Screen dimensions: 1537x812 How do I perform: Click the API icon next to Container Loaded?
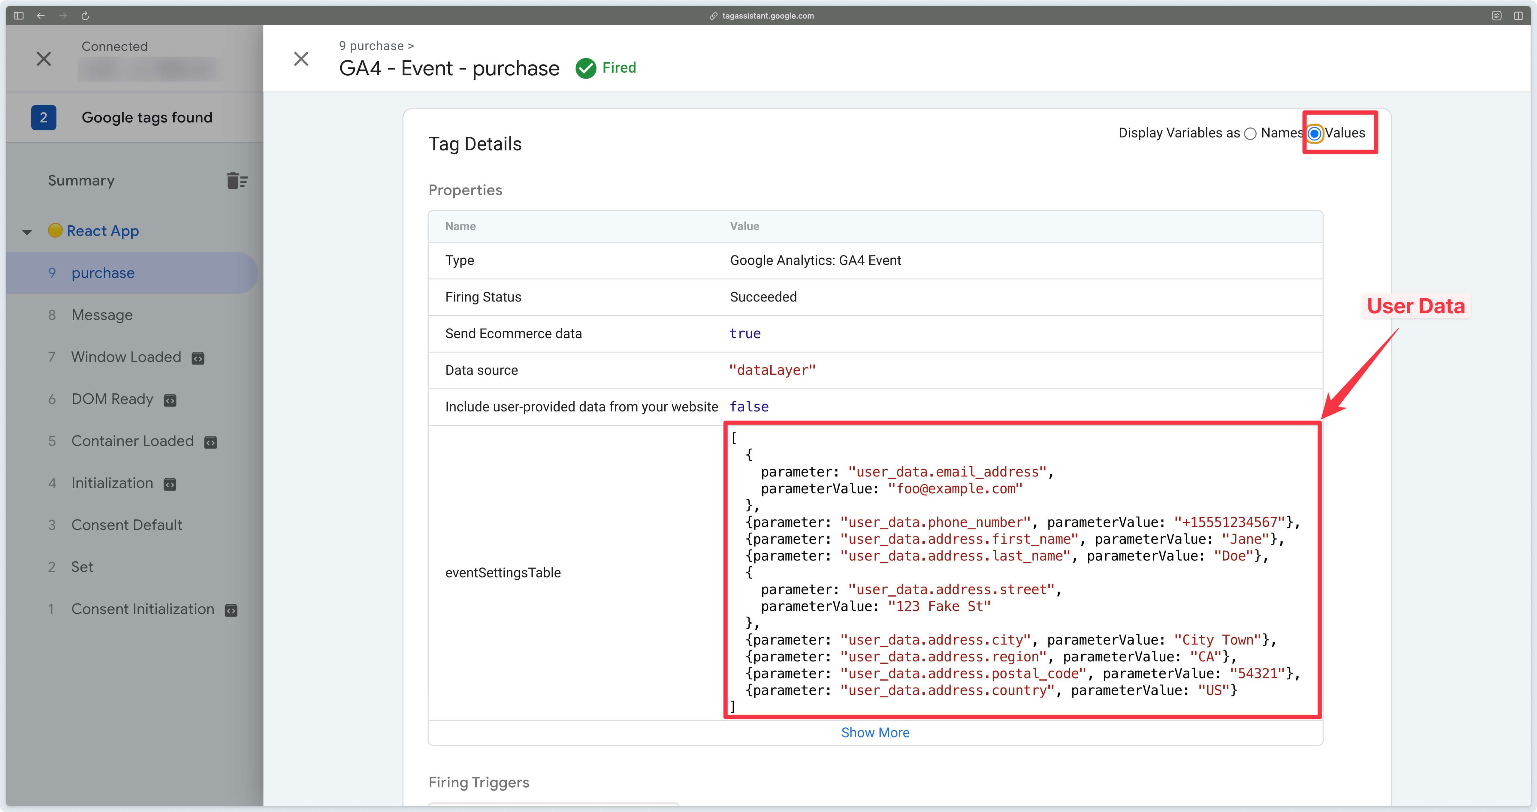211,442
